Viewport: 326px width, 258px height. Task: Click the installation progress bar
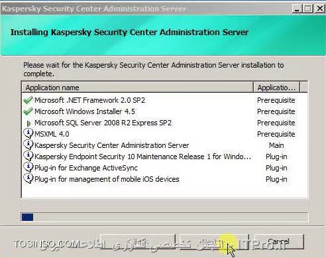(x=164, y=217)
